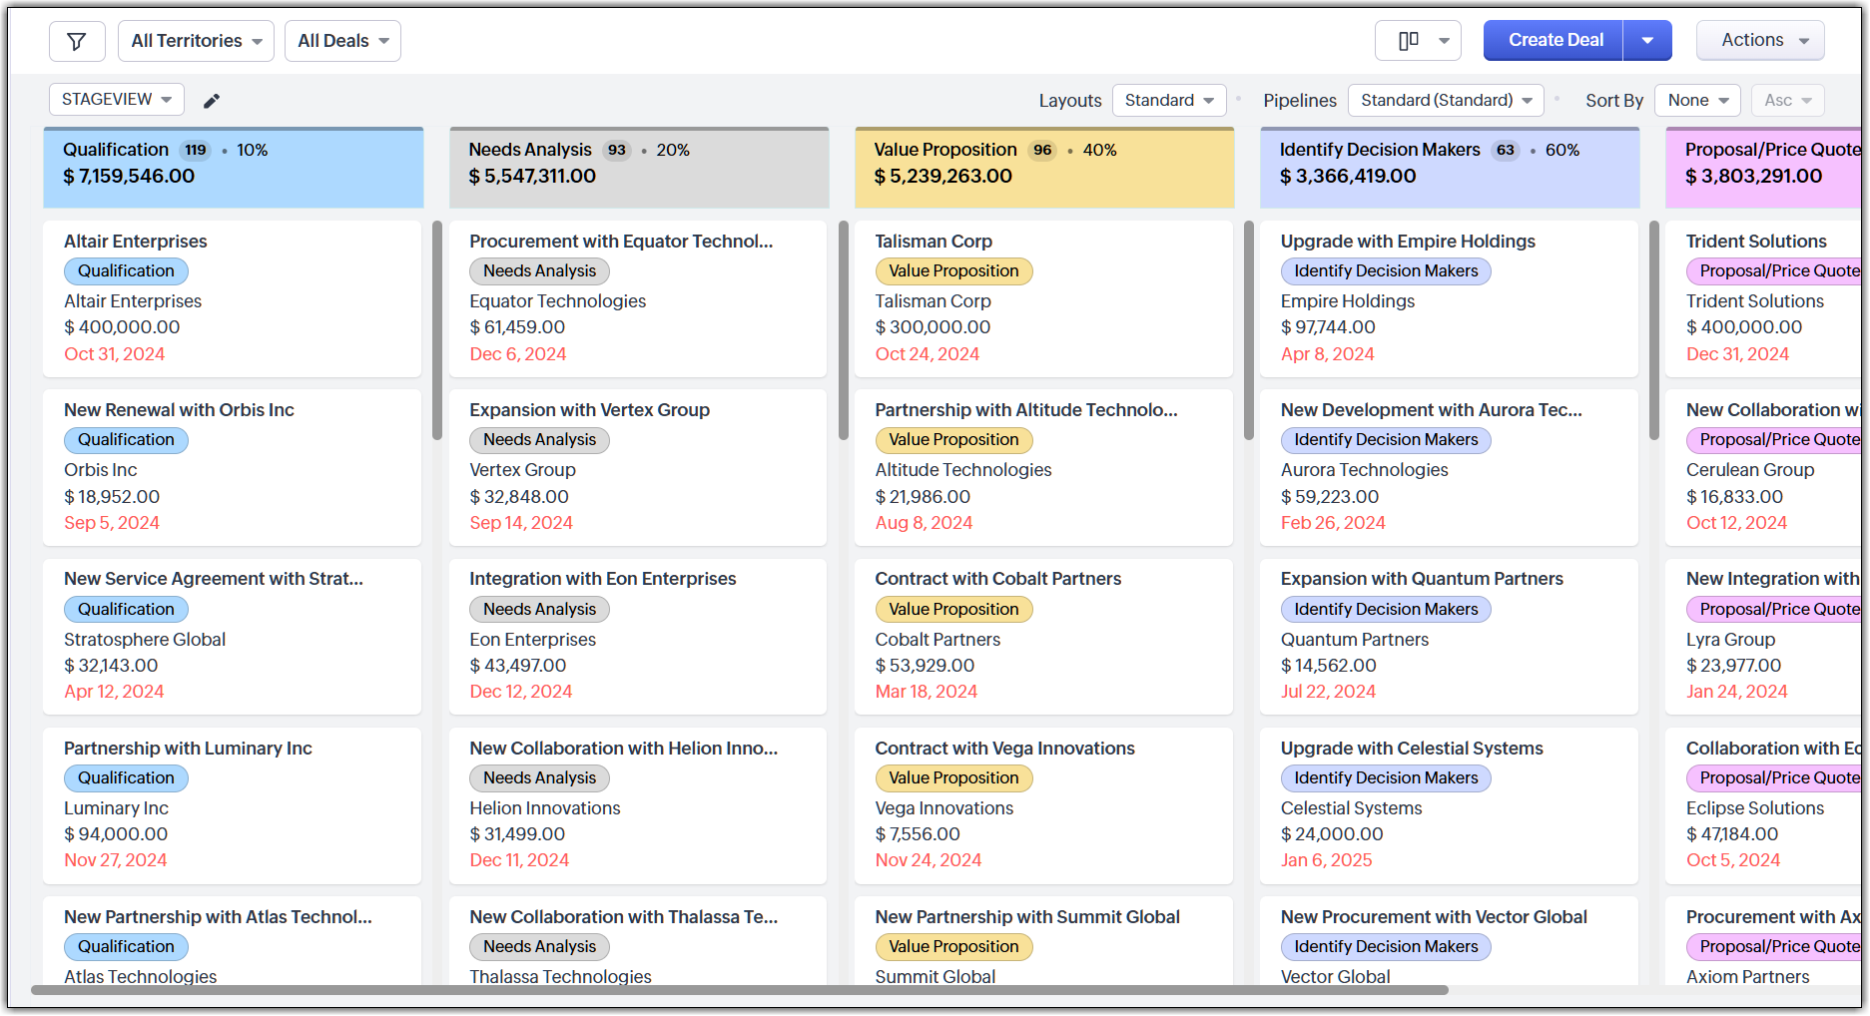Screen dimensions: 1870x1016
Task: Open the Actions menu
Action: [1759, 41]
